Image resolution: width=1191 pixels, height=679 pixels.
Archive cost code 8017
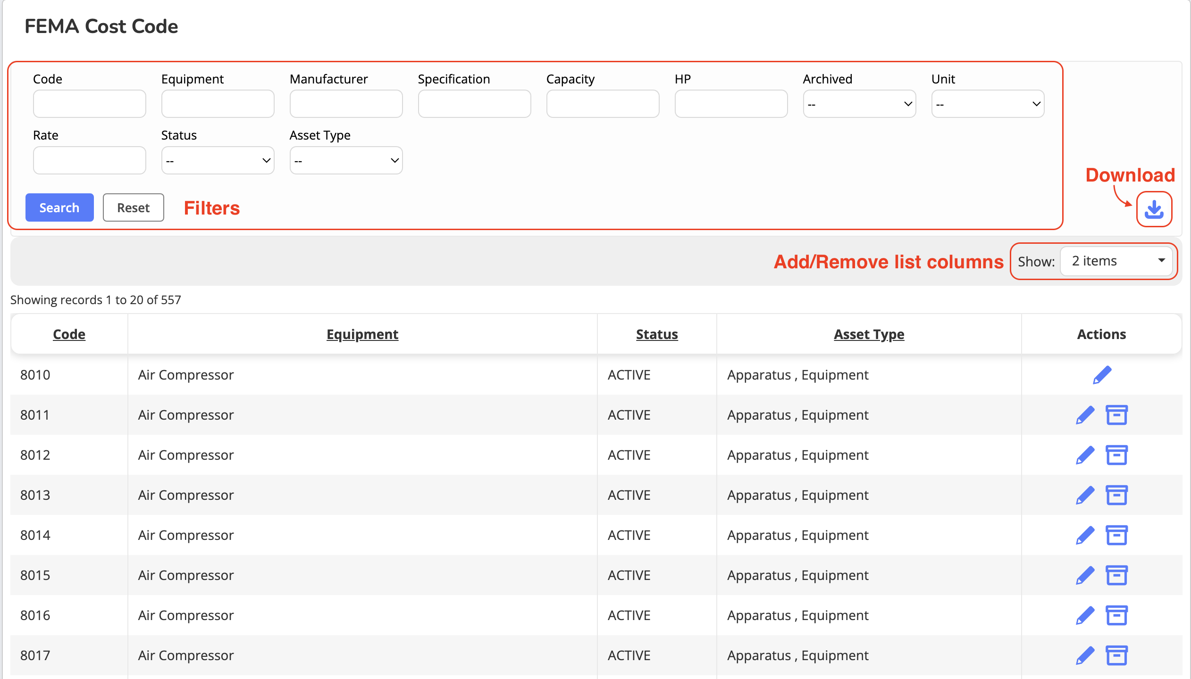coord(1116,655)
